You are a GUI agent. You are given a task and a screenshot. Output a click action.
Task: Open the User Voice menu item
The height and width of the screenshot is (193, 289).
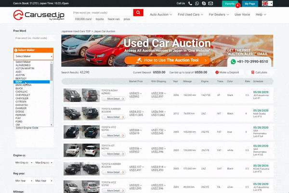242,14
